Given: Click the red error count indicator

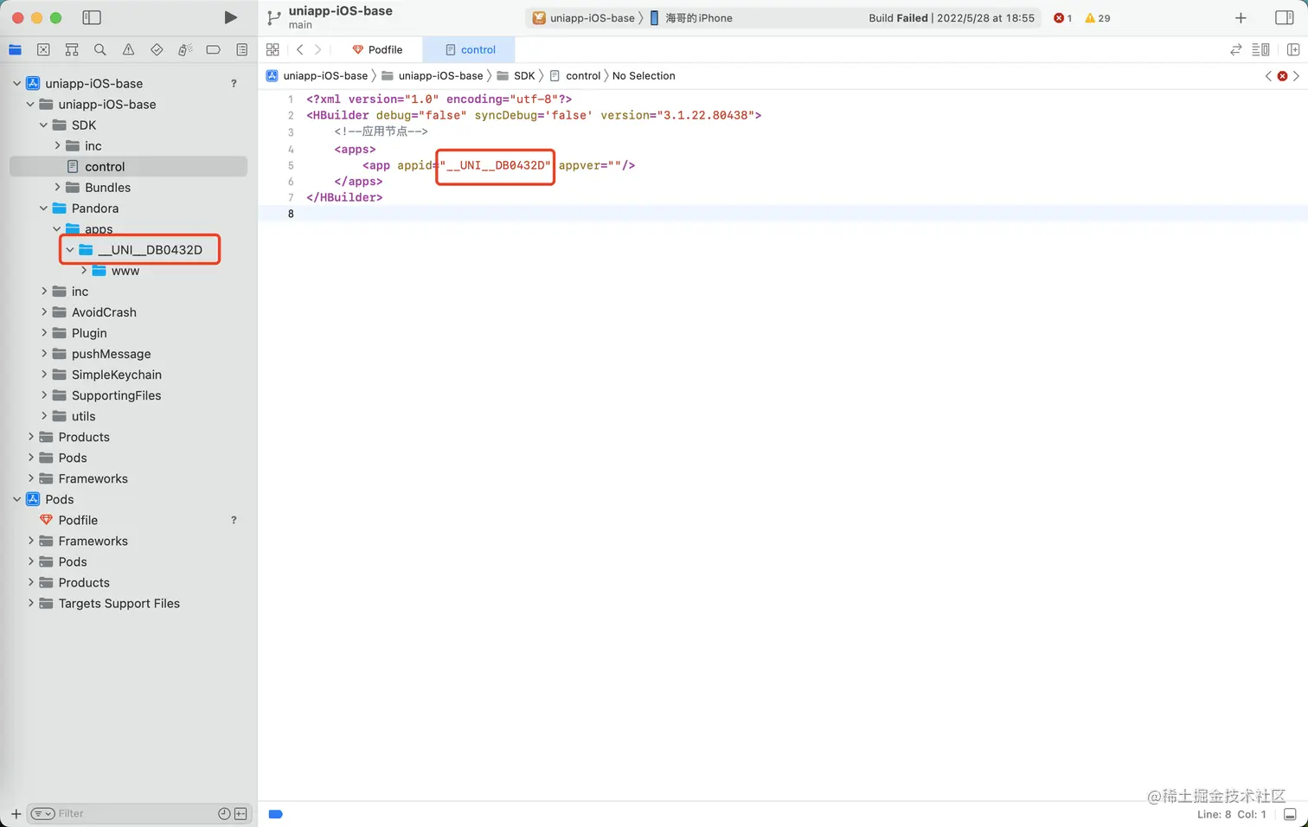Looking at the screenshot, I should click(x=1062, y=17).
